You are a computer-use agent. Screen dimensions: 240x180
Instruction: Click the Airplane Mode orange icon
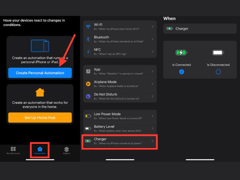pyautogui.click(x=88, y=84)
